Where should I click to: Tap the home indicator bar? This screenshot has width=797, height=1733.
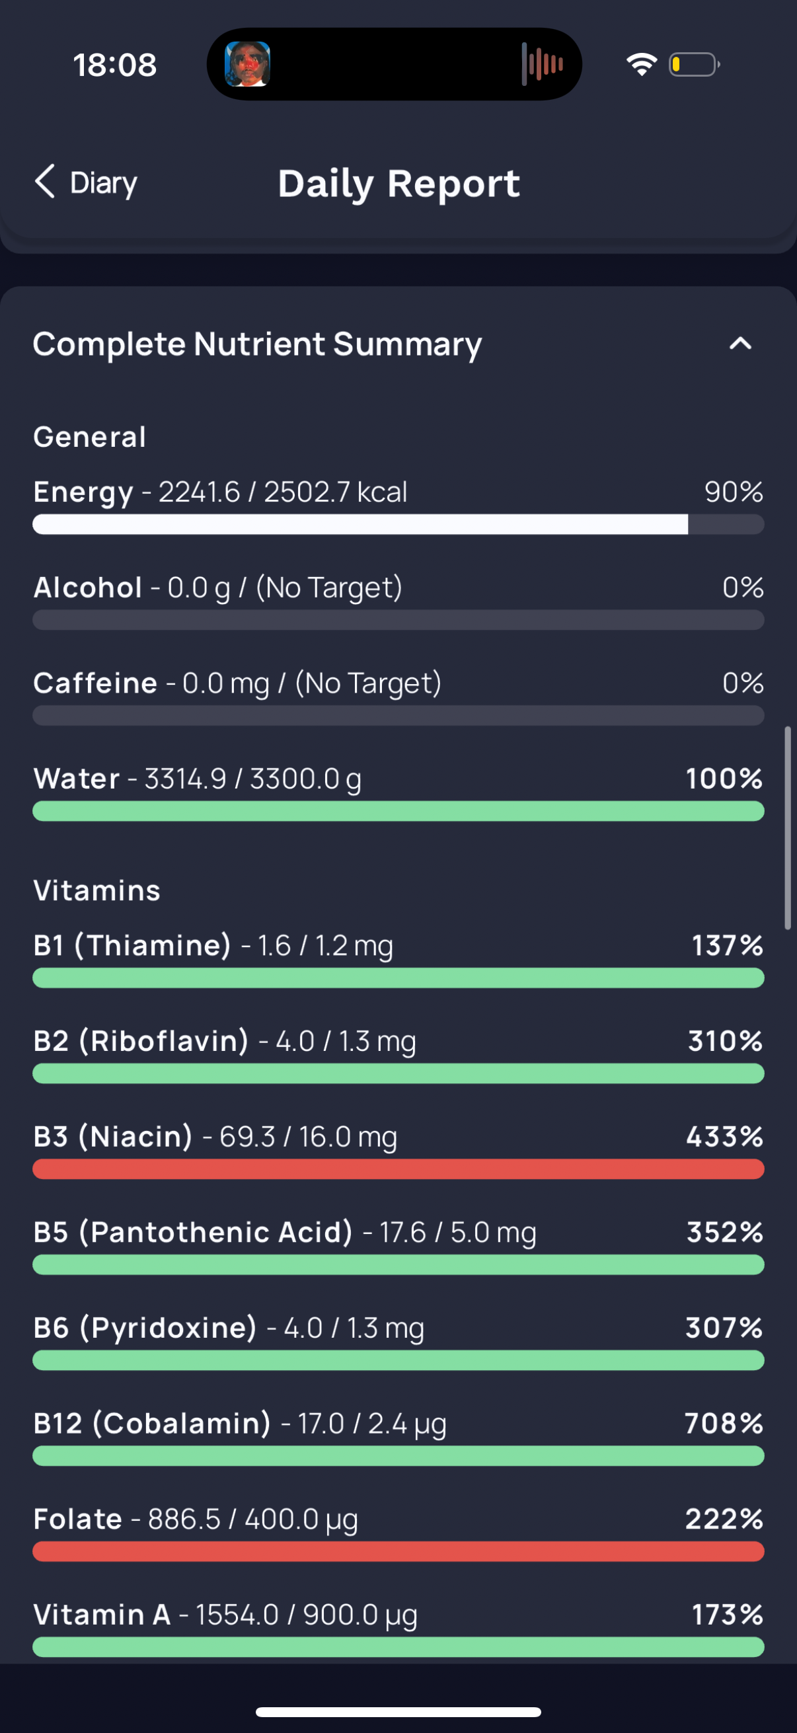(398, 1711)
